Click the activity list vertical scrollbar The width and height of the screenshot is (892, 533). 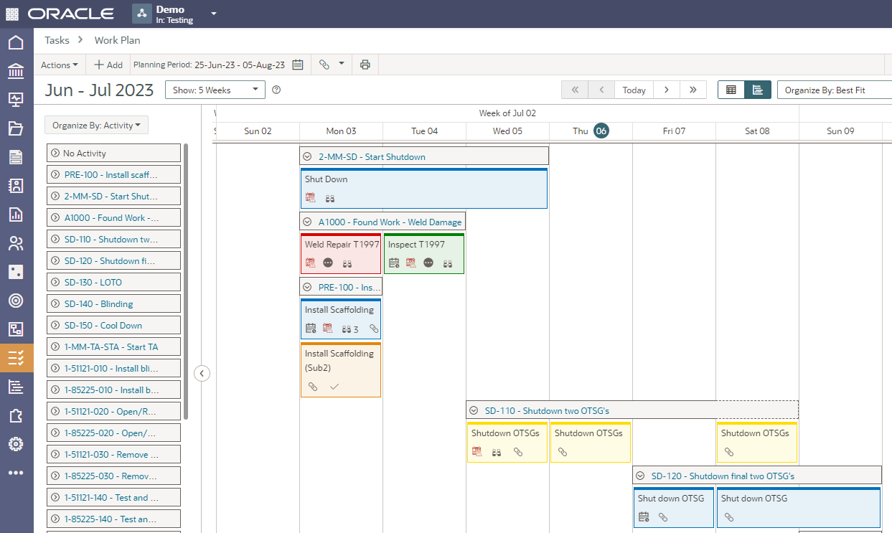(x=186, y=280)
